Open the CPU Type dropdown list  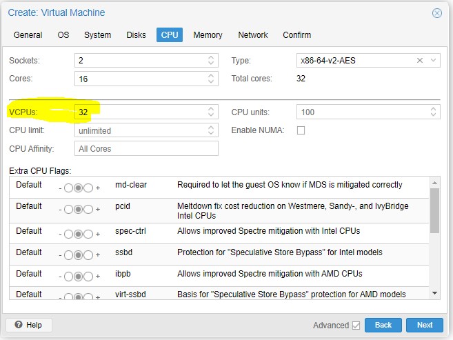[434, 61]
